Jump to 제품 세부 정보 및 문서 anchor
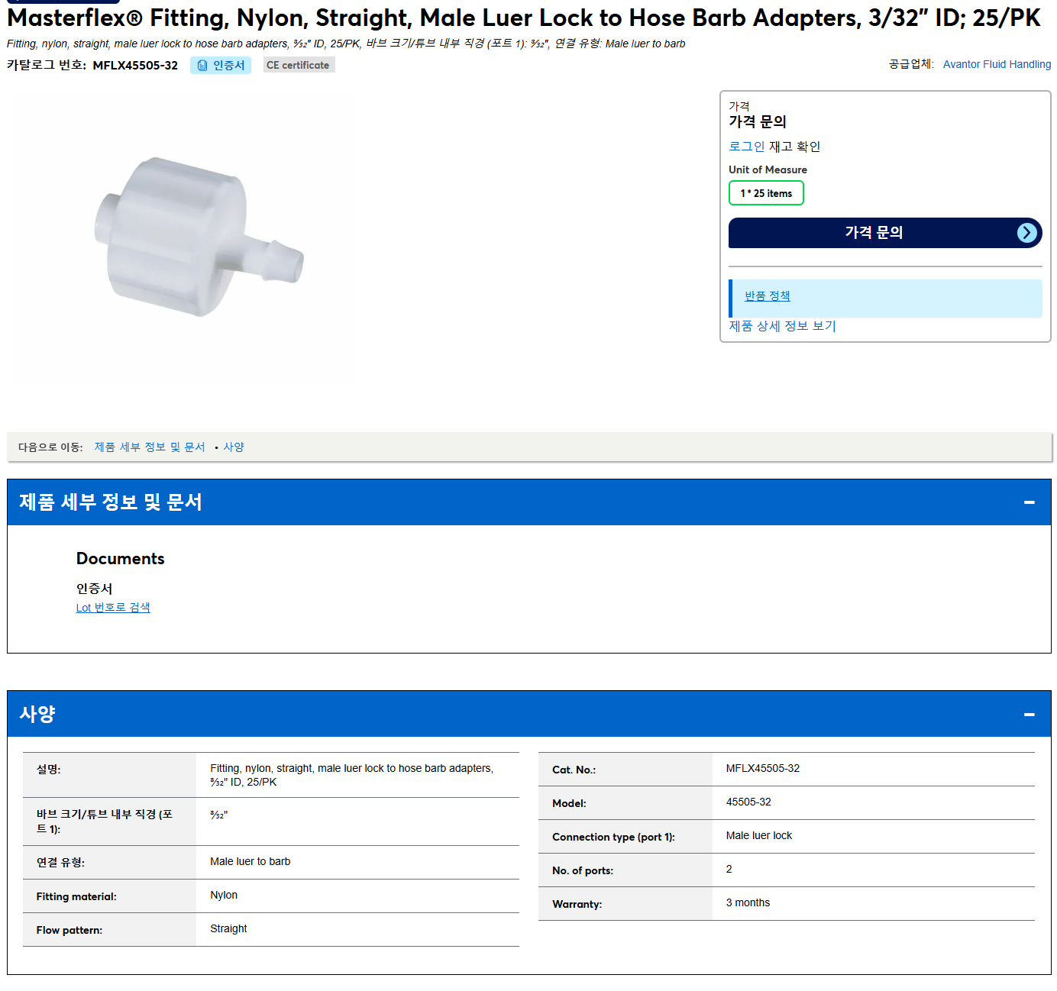 click(150, 447)
